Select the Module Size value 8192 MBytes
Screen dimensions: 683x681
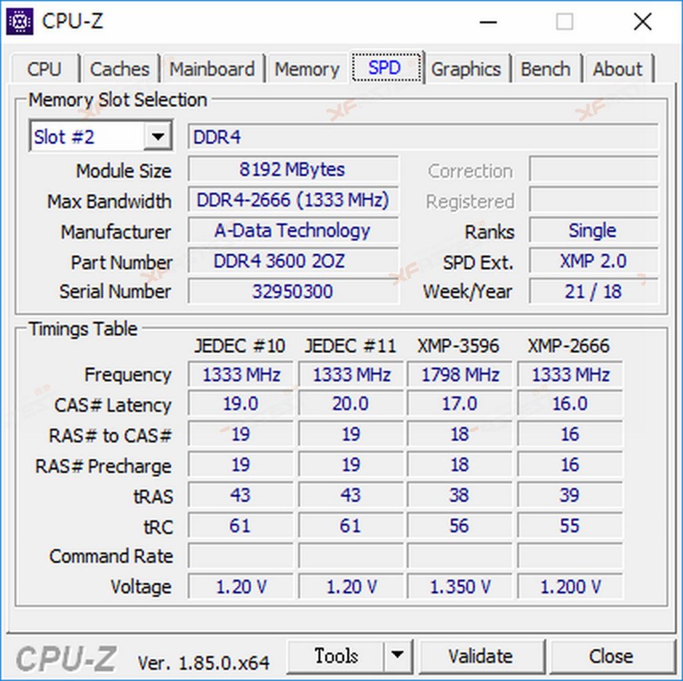293,169
